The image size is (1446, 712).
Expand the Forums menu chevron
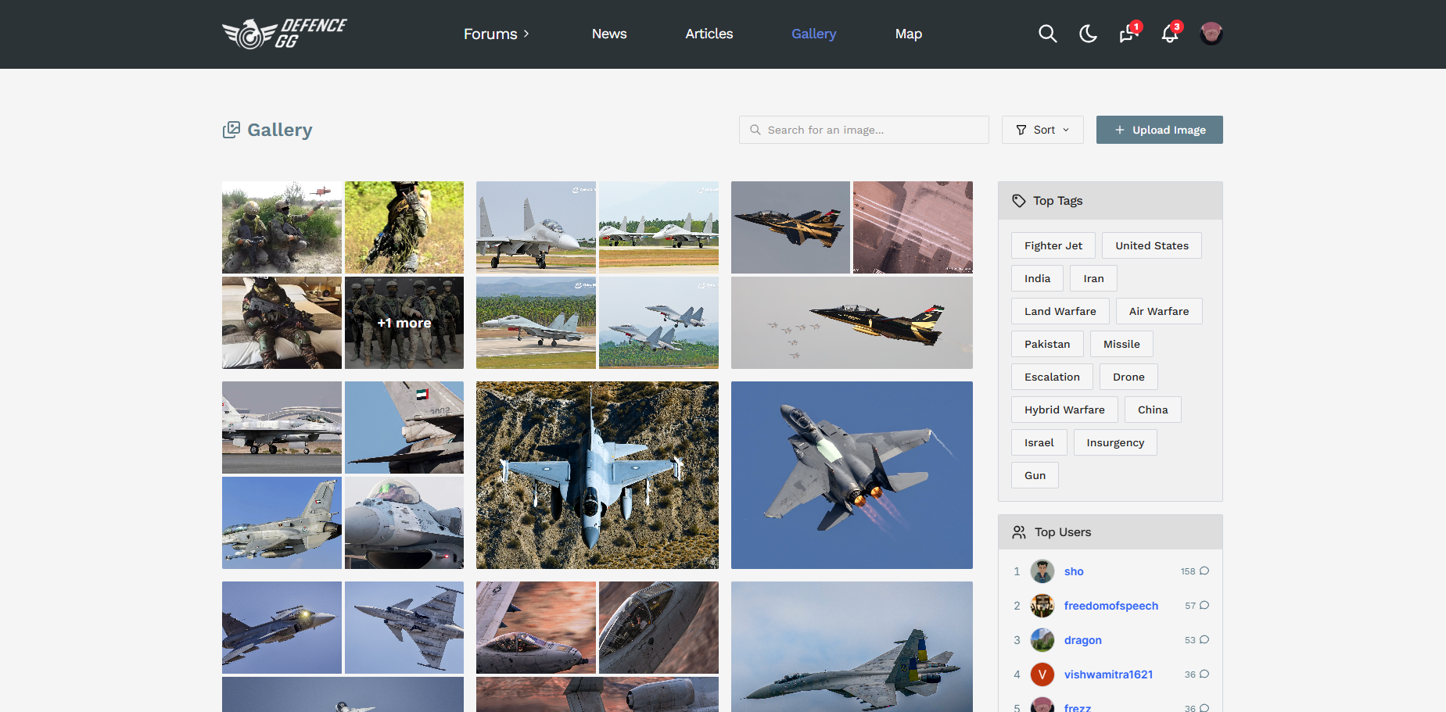tap(526, 34)
